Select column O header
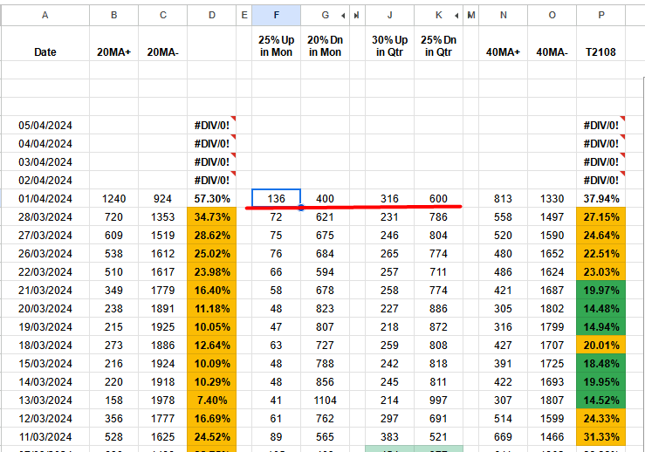 (552, 15)
